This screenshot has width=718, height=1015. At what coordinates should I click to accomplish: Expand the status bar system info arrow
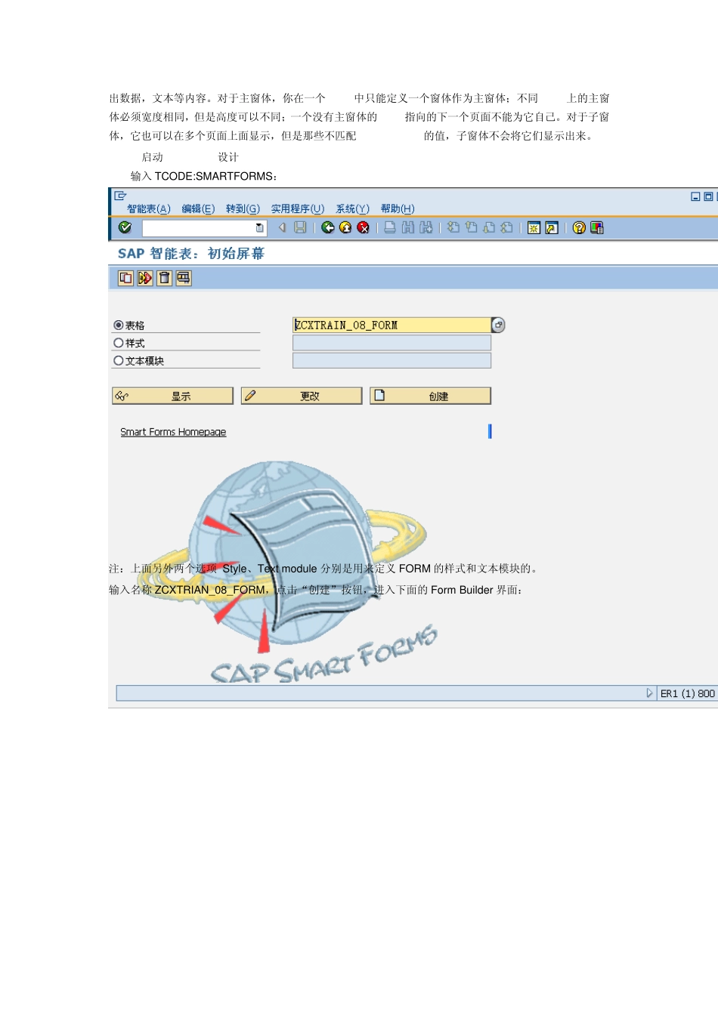(649, 693)
